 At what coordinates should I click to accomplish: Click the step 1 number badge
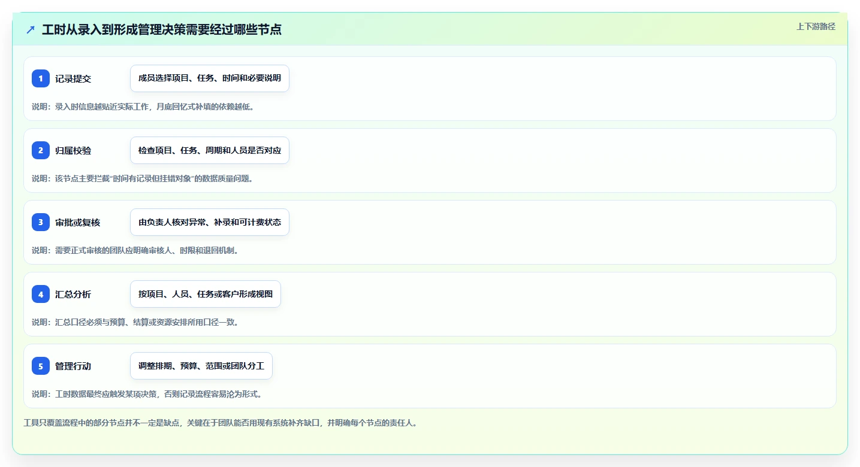point(41,78)
